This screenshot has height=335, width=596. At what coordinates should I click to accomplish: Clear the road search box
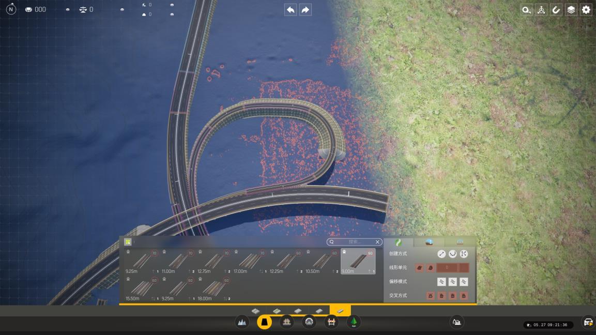[x=377, y=242]
